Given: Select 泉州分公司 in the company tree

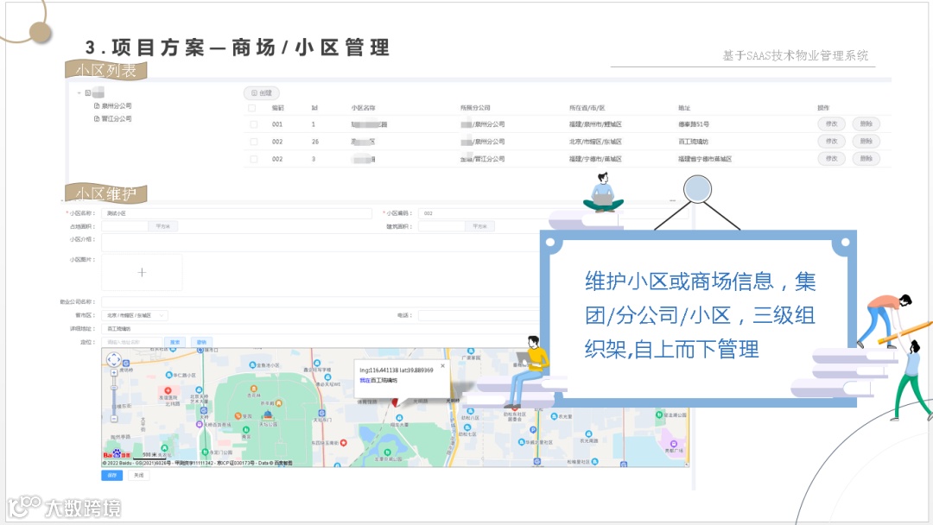Looking at the screenshot, I should 117,106.
